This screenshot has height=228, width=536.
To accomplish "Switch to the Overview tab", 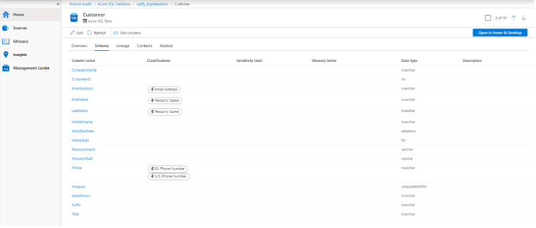I will (x=80, y=46).
